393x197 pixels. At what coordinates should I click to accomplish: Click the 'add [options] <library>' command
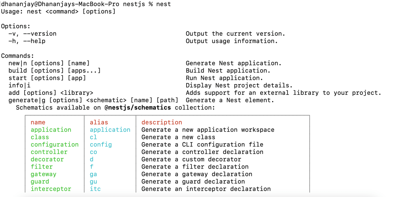51,93
